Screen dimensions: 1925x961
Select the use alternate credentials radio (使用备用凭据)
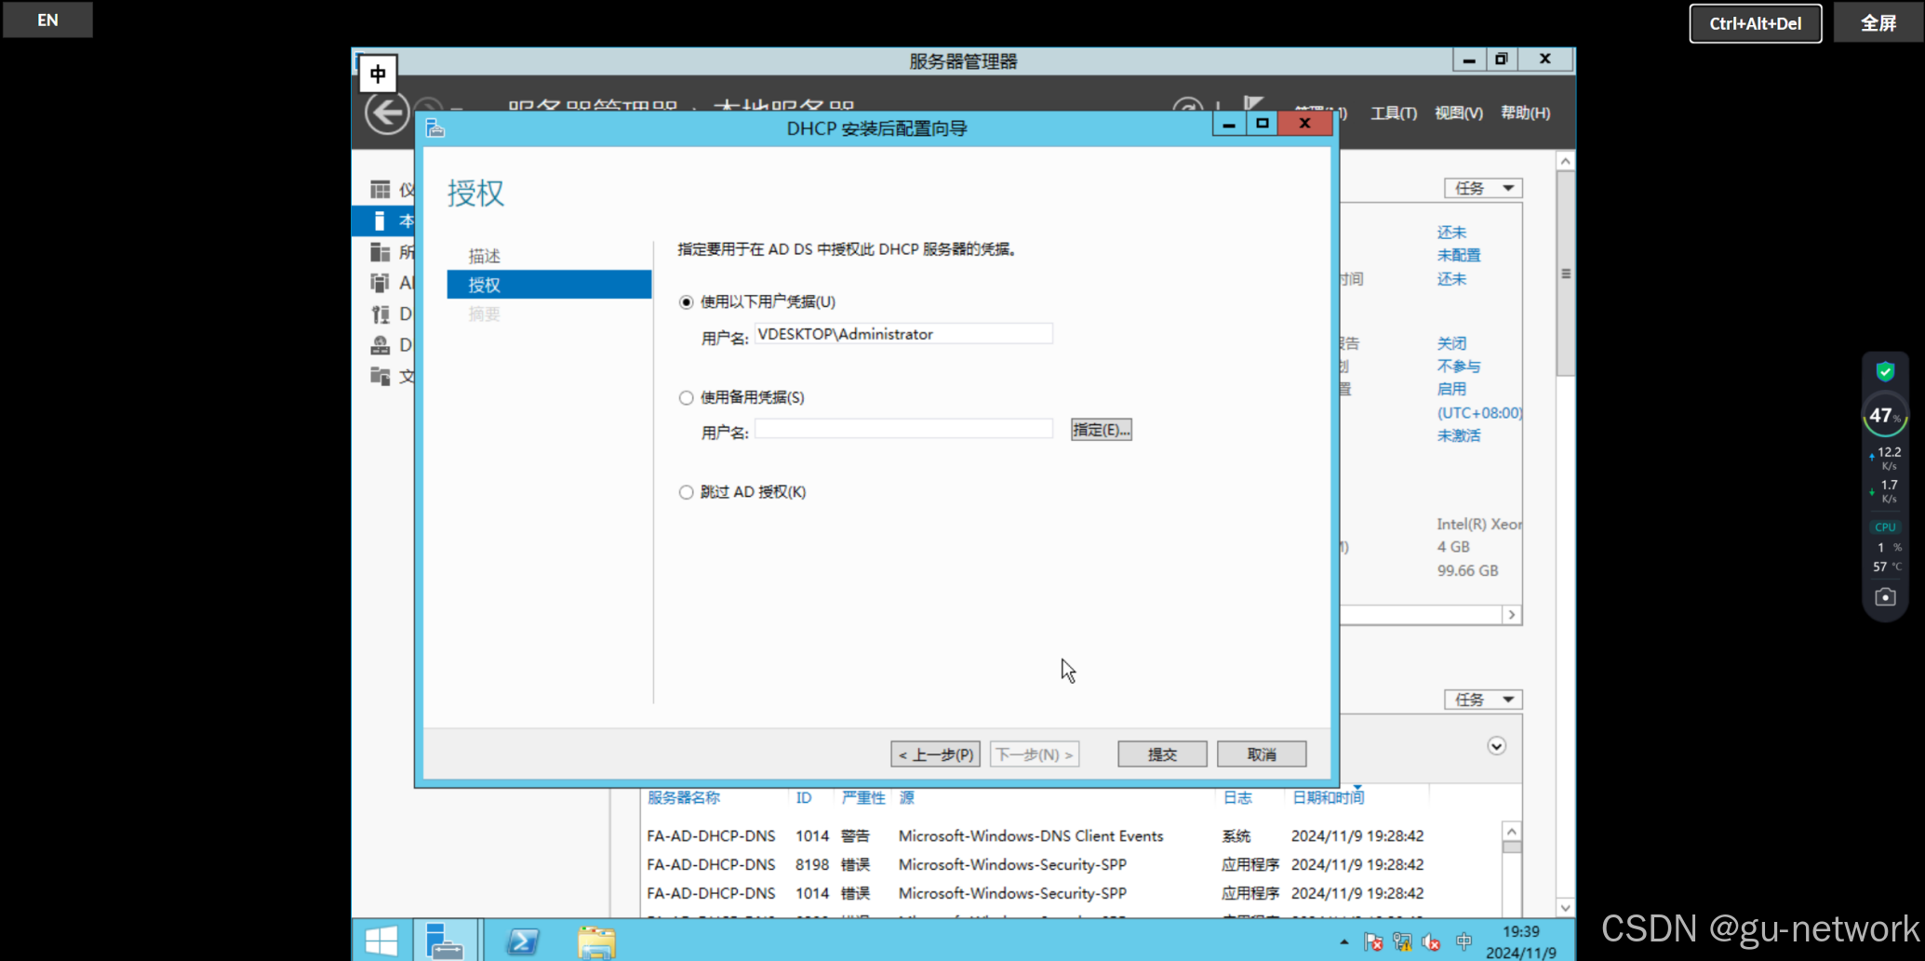[x=686, y=398]
